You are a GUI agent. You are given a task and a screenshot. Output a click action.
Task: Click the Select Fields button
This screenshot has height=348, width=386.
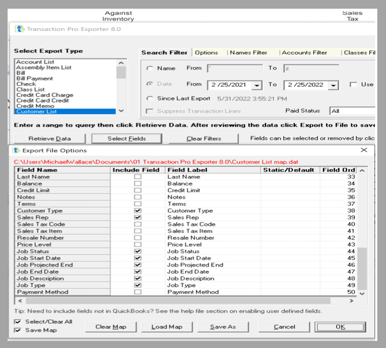(127, 138)
